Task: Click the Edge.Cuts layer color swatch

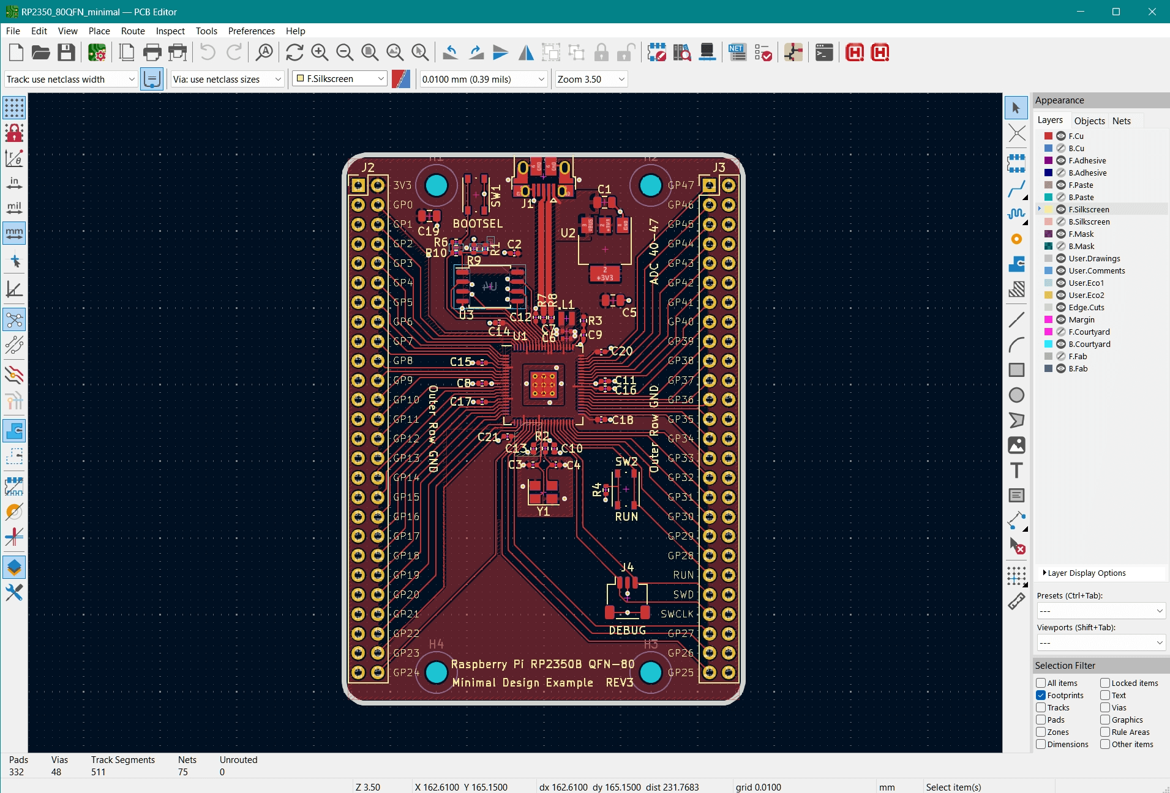Action: [x=1048, y=307]
